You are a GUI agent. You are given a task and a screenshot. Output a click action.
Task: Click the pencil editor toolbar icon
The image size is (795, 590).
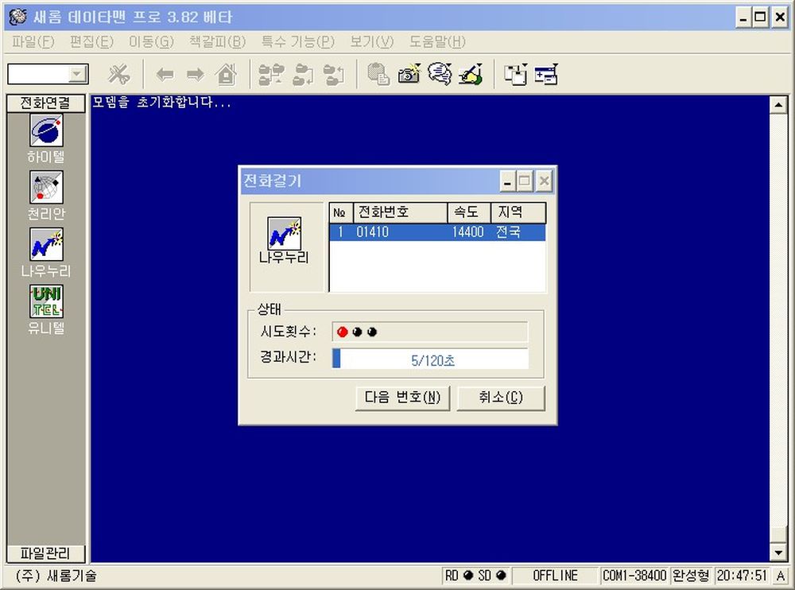pos(471,75)
